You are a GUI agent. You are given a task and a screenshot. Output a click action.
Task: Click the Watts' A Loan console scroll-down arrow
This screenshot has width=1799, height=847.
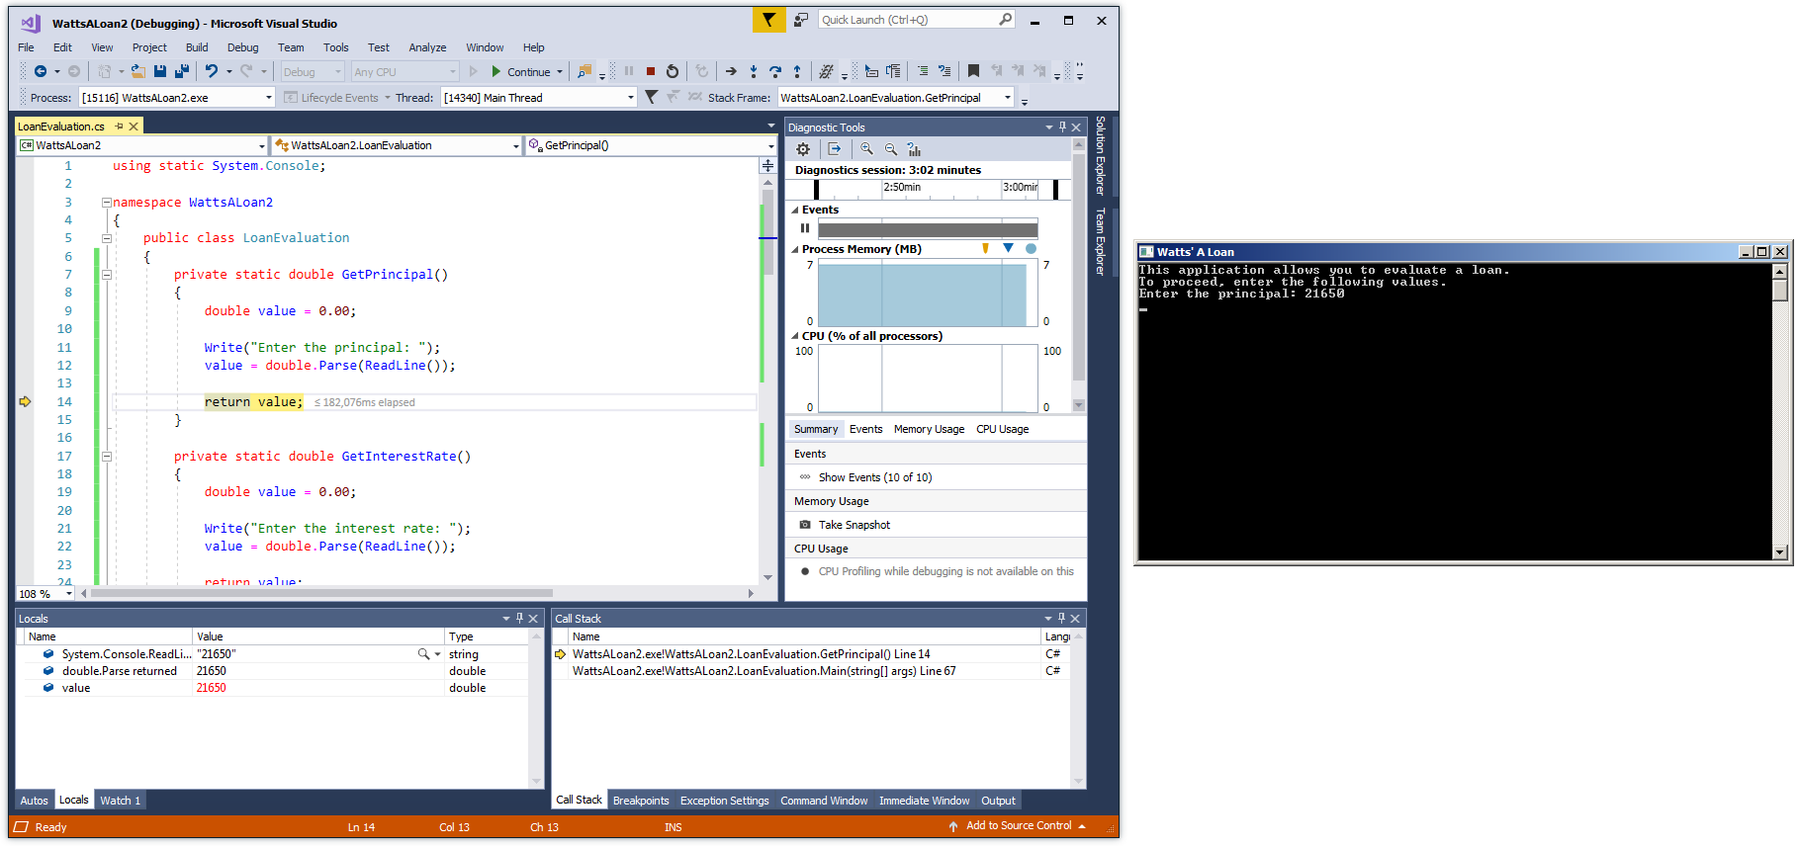(1780, 553)
